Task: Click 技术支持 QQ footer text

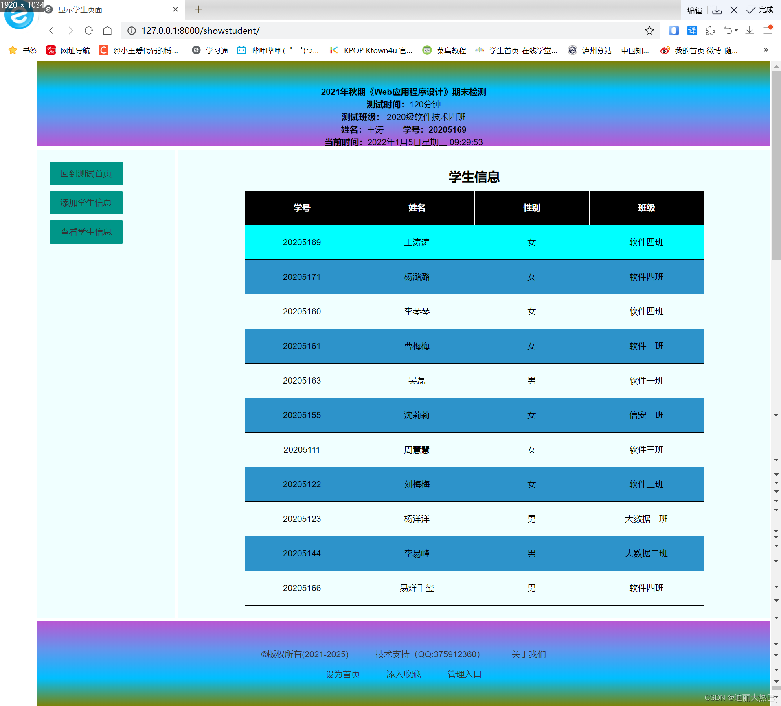Action: (428, 654)
